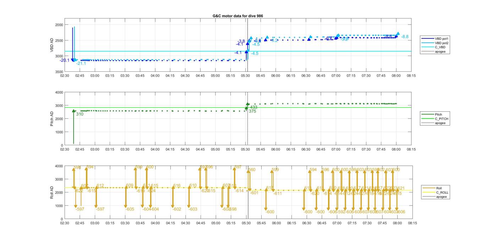The width and height of the screenshot is (497, 246).
Task: Click the '616' roll label near 04:15
Action: click(x=177, y=186)
